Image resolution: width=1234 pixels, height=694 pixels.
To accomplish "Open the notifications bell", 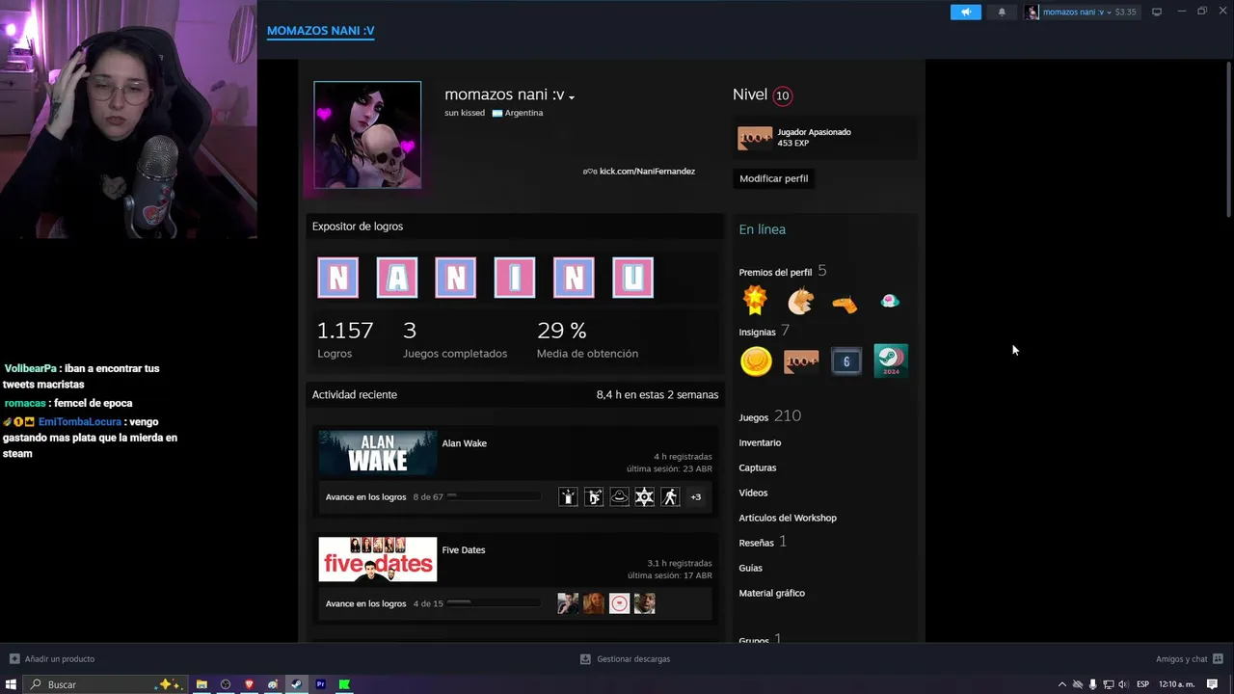I will (x=1002, y=12).
